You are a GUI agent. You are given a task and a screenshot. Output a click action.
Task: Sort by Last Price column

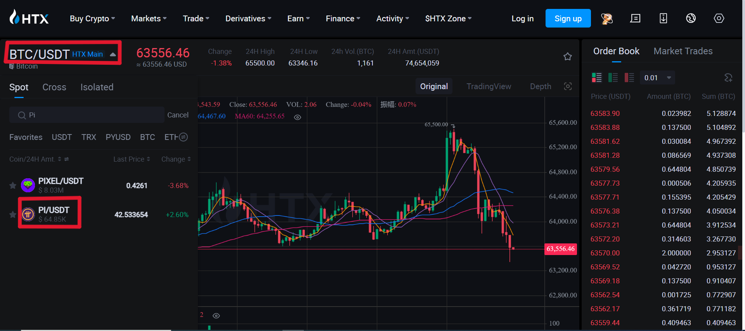pyautogui.click(x=132, y=159)
